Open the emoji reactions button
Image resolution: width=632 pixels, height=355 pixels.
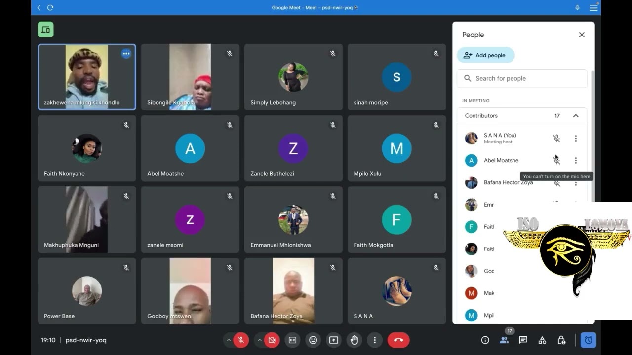click(x=313, y=340)
